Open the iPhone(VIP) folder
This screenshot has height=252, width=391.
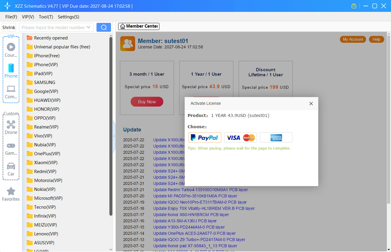pyautogui.click(x=42, y=65)
